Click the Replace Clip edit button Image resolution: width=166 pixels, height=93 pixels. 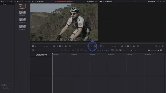85,50
